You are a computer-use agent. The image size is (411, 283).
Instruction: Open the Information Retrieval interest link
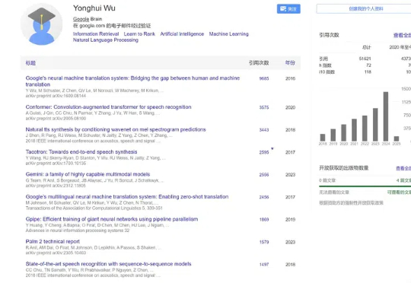96,34
